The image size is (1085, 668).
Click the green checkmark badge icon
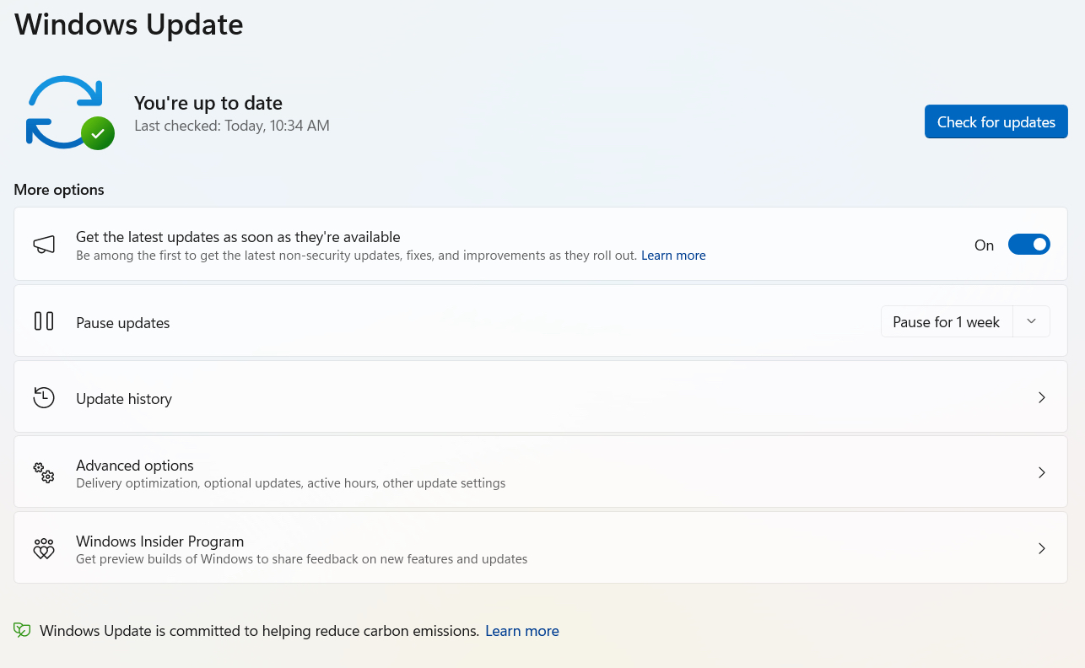(x=98, y=133)
